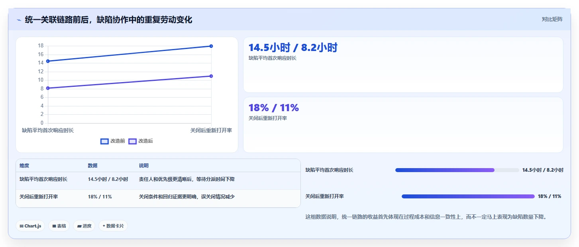
Task: Click the 说明 table column header
Action: tap(143, 166)
